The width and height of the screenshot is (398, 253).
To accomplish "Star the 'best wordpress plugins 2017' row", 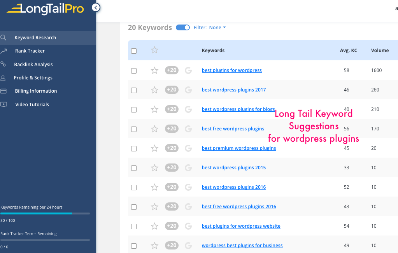I will pos(154,90).
